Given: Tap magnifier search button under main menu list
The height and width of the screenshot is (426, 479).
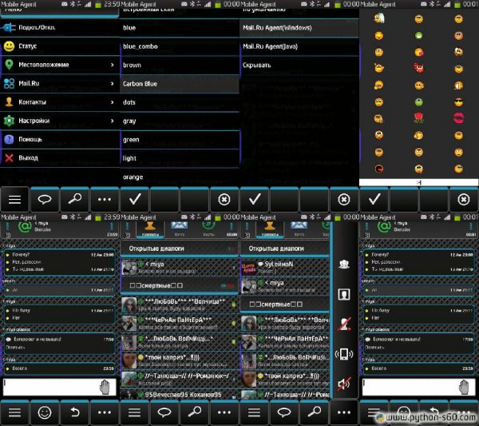Looking at the screenshot, I should pos(74,199).
